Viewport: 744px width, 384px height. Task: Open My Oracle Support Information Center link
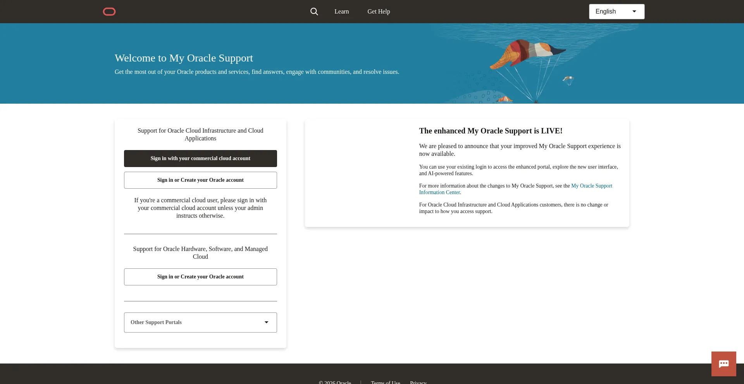pyautogui.click(x=516, y=189)
